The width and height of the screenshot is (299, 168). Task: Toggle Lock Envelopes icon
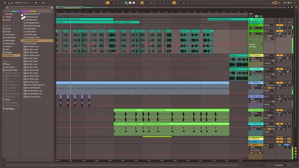click(261, 16)
